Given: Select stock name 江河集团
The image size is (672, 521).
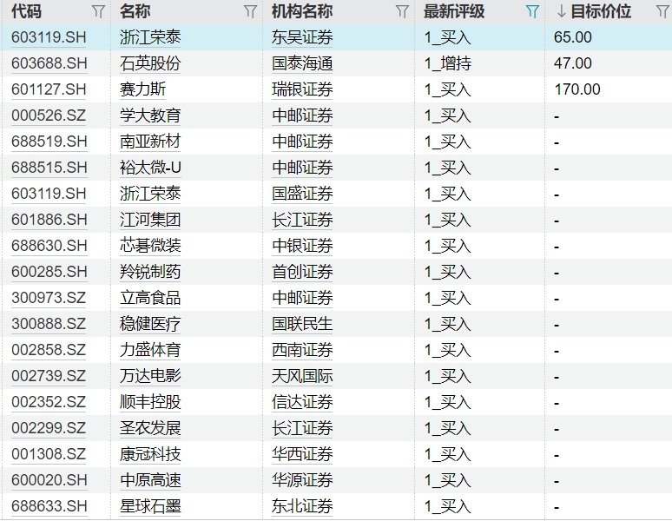Looking at the screenshot, I should pyautogui.click(x=150, y=220).
